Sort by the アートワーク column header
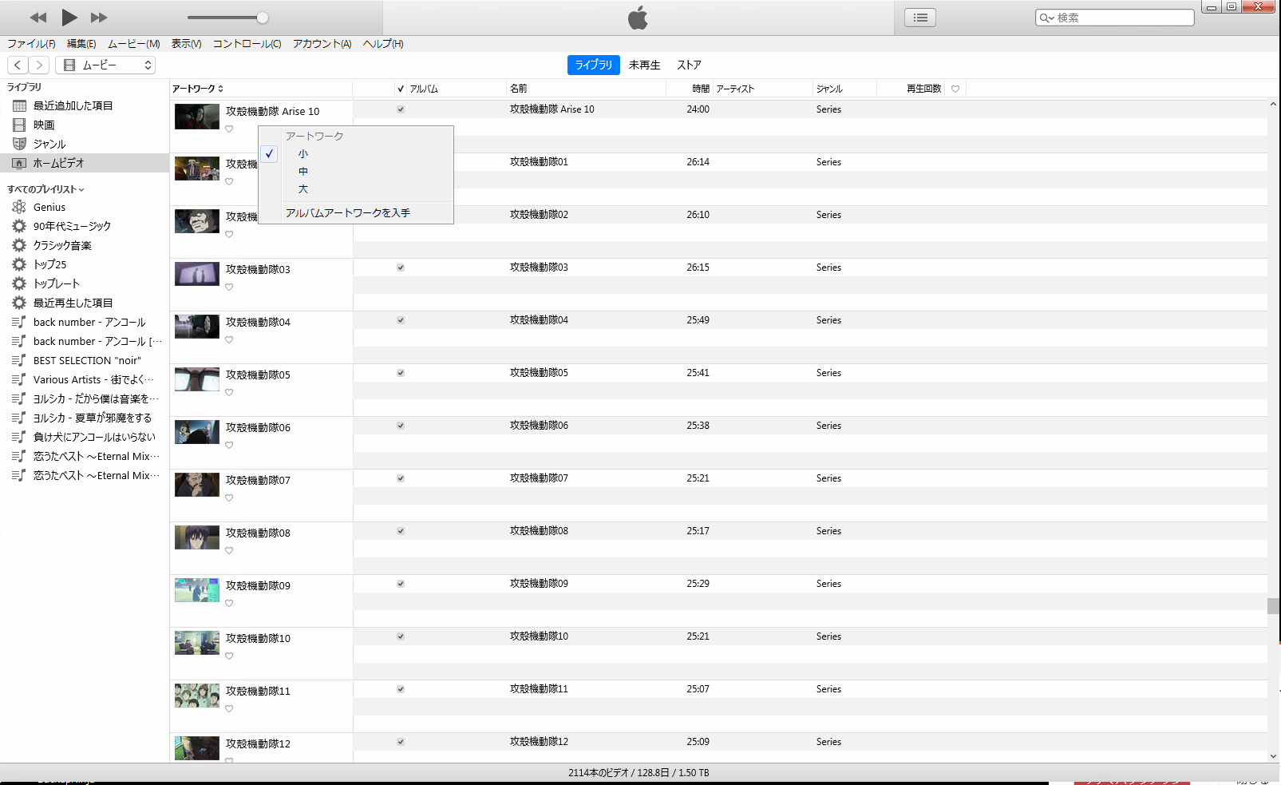This screenshot has width=1281, height=785. [x=198, y=89]
